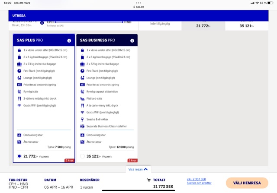Click Inte tillgänglig fare cell

coord(160,26)
